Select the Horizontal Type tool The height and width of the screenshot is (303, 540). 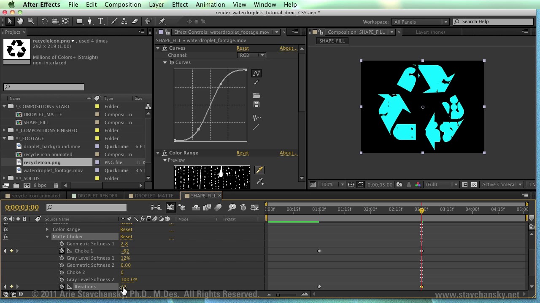pos(100,21)
